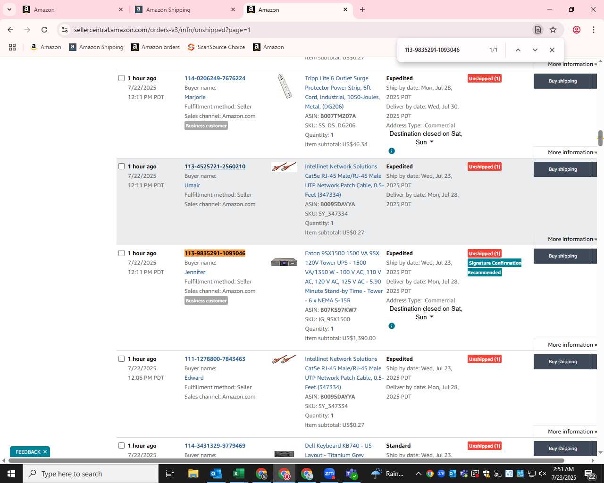The height and width of the screenshot is (483, 604).
Task: Open Microsoft Teams from the taskbar
Action: [352, 474]
